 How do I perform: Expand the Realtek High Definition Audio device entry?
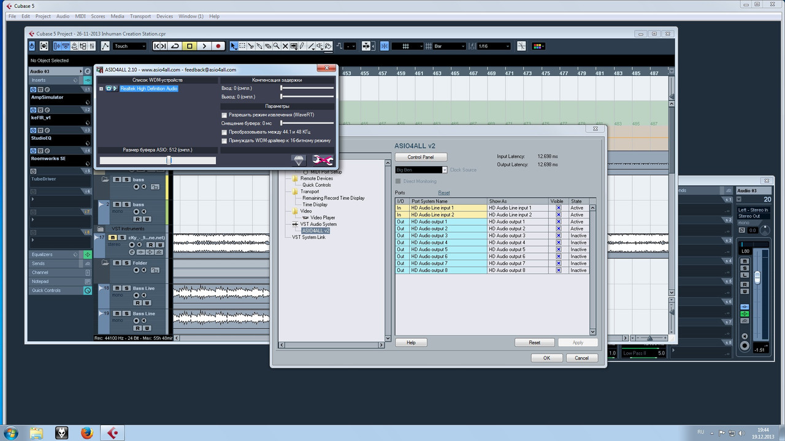pyautogui.click(x=101, y=88)
